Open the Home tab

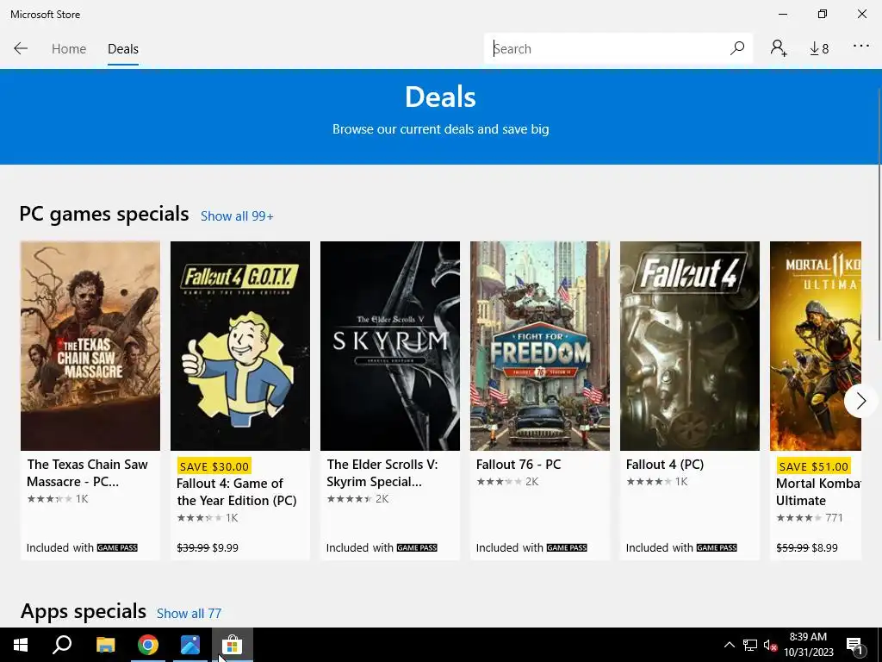[69, 49]
